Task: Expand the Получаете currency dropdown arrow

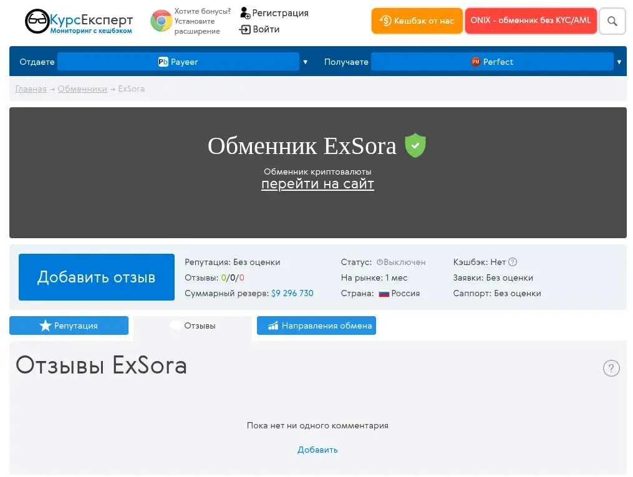Action: 619,62
